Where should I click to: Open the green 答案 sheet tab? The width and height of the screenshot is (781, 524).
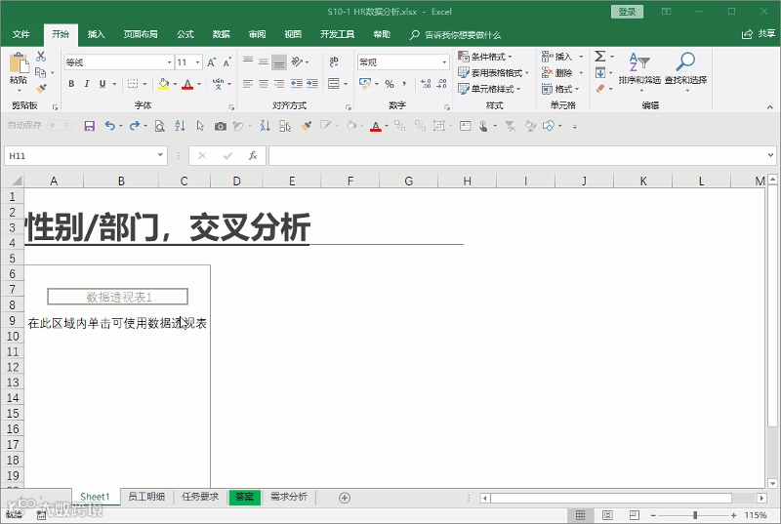click(x=244, y=497)
